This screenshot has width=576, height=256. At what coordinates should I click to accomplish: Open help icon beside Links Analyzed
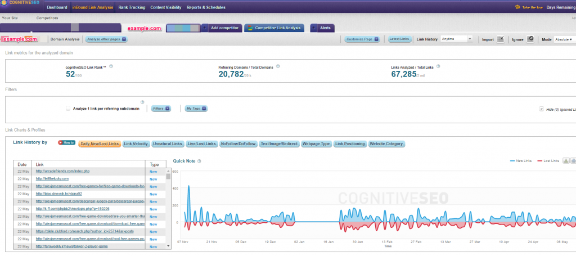[438, 66]
